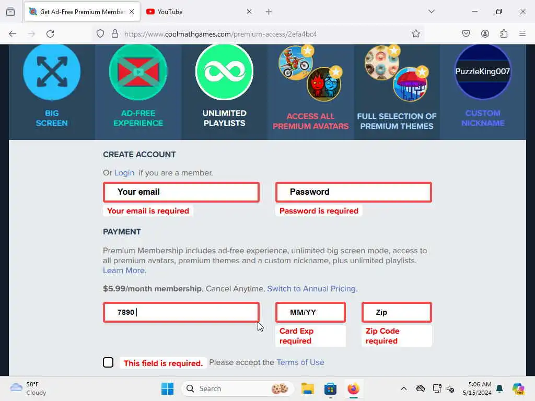Viewport: 535px width, 401px height.
Task: Open the clock showing 5:06 AM
Action: pos(477,388)
